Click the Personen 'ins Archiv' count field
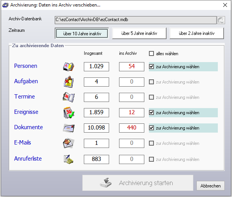Screen dimensions: 232x197 [x=132, y=67]
